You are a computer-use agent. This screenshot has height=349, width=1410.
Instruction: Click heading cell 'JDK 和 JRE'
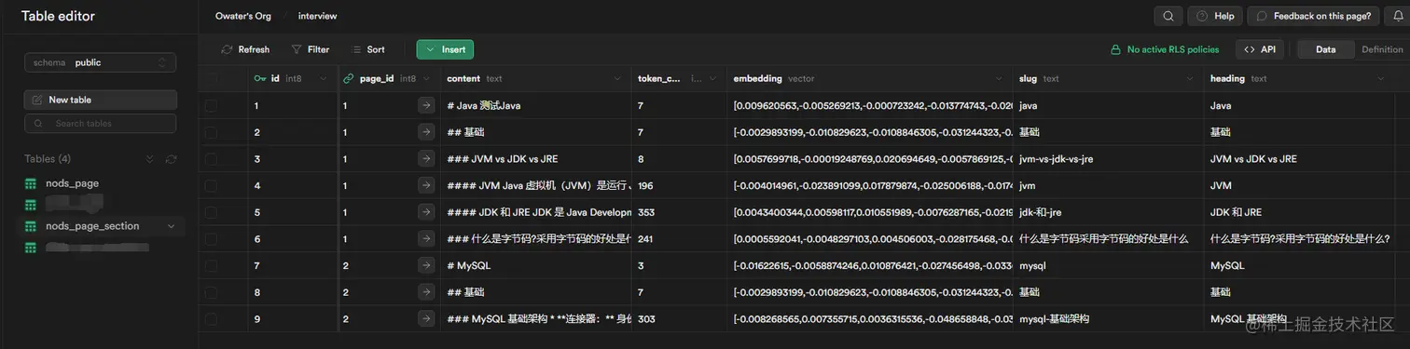tap(1300, 212)
